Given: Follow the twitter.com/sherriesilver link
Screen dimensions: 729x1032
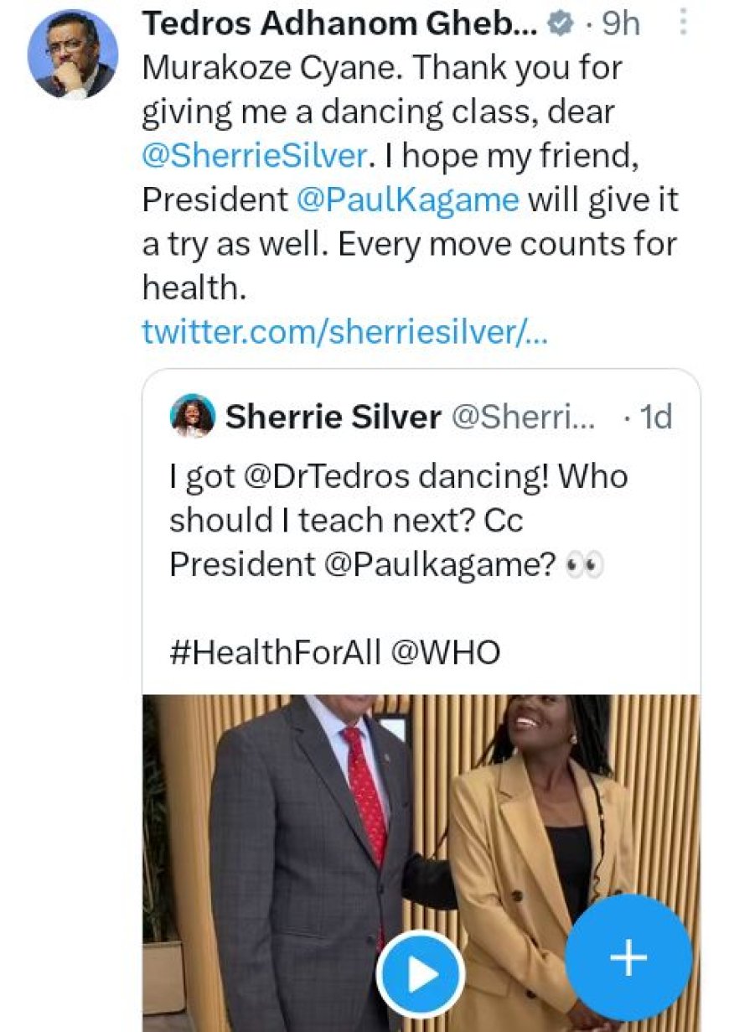Looking at the screenshot, I should tap(344, 332).
